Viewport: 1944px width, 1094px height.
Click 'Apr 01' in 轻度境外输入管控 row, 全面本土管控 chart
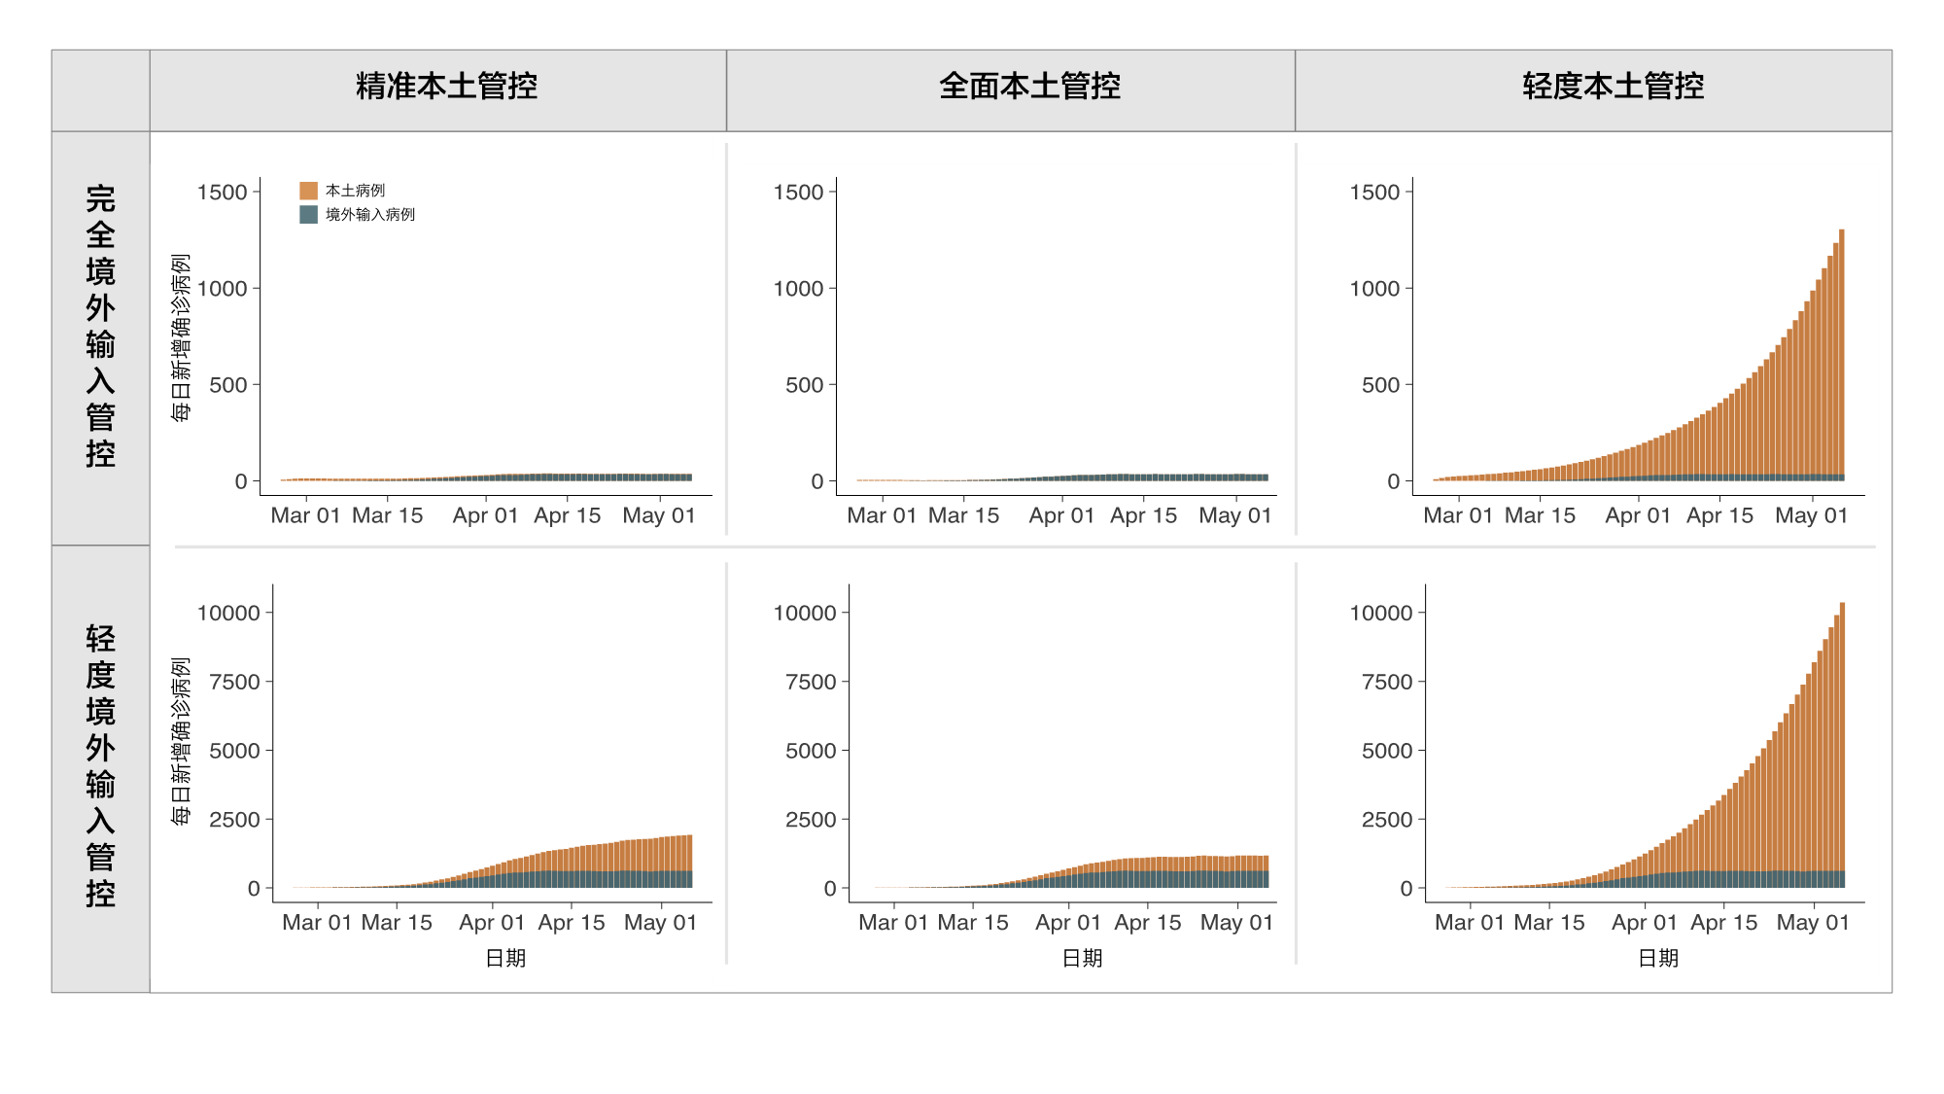[x=1068, y=923]
